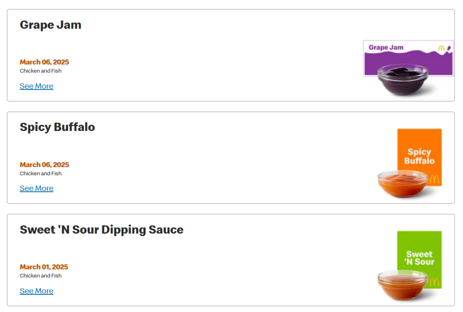Click Chicken and Fish category in Sweet 'N Sour card

(41, 275)
